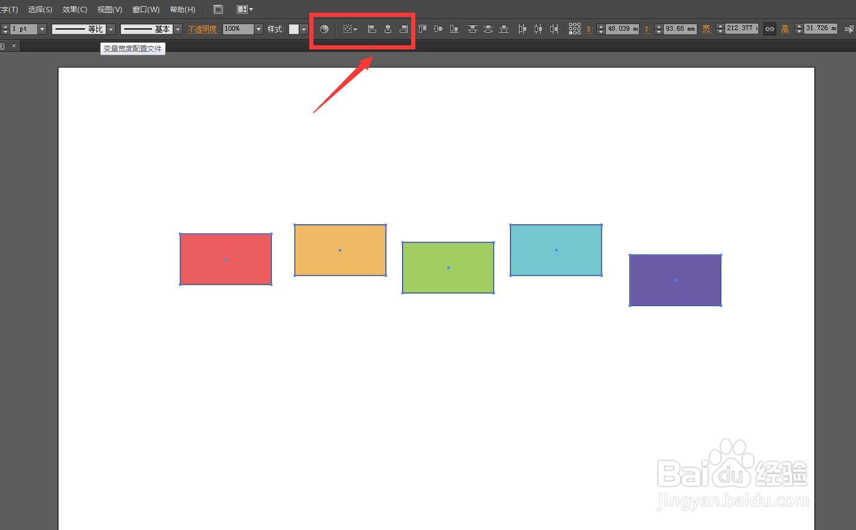Toggle constrain width and height proportions
Viewport: 856px width, 530px height.
pyautogui.click(x=770, y=29)
